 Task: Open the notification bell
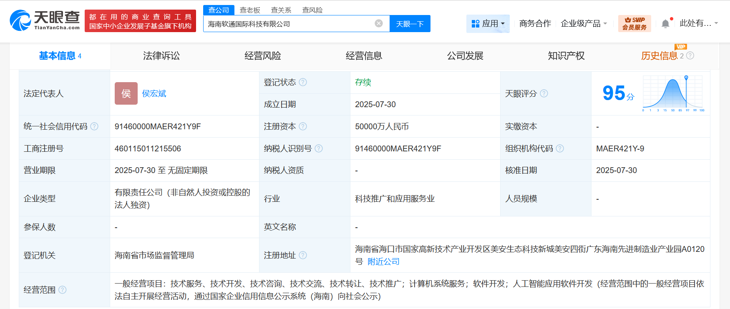click(x=665, y=24)
